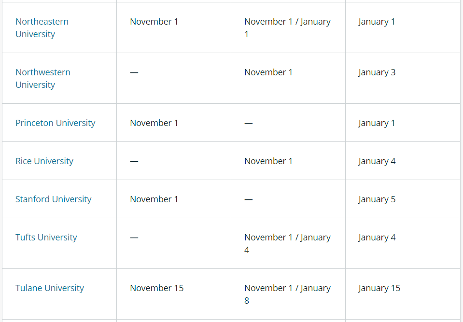Open the Northwestern University link
Image resolution: width=463 pixels, height=322 pixels.
coord(43,72)
